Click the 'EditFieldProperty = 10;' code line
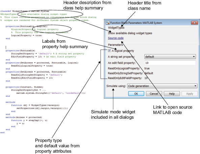 tap(44, 56)
